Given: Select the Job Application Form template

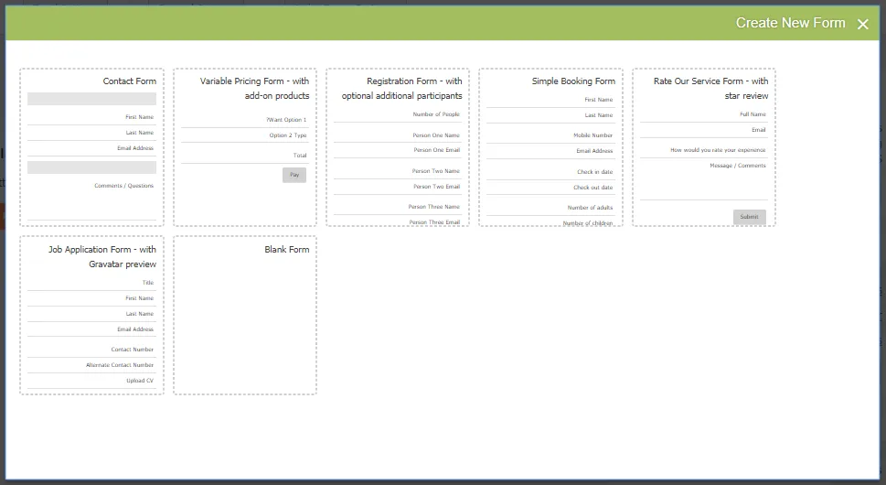Looking at the screenshot, I should 91,315.
